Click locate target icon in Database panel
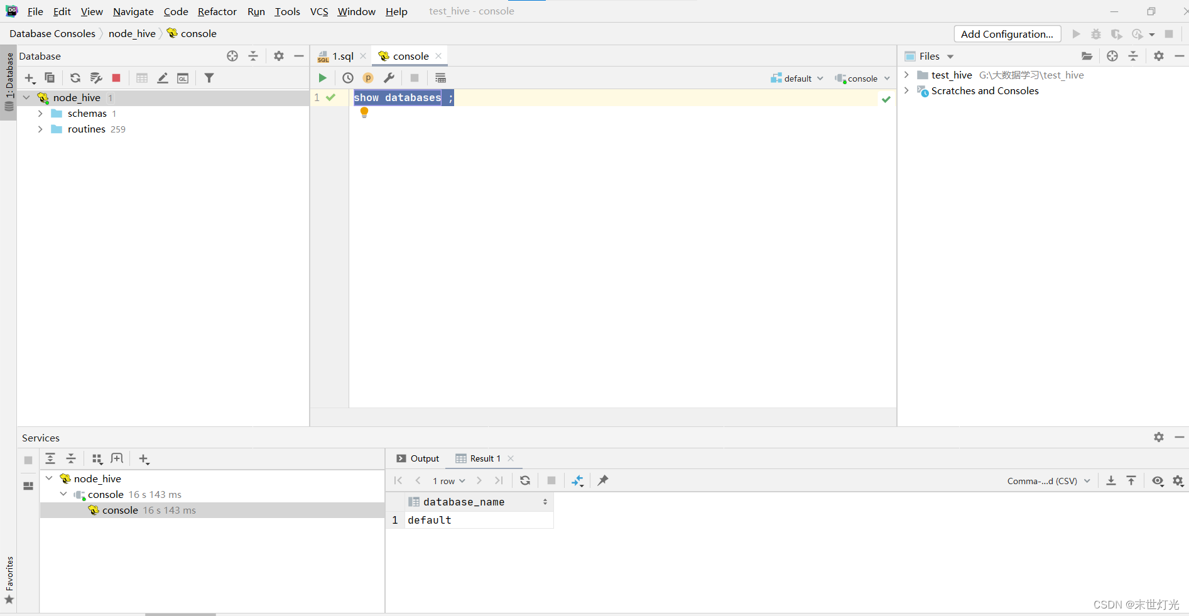Image resolution: width=1189 pixels, height=616 pixels. click(232, 56)
